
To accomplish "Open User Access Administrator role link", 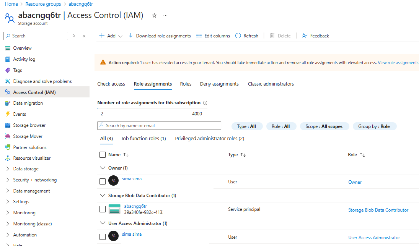I will click(x=374, y=238).
